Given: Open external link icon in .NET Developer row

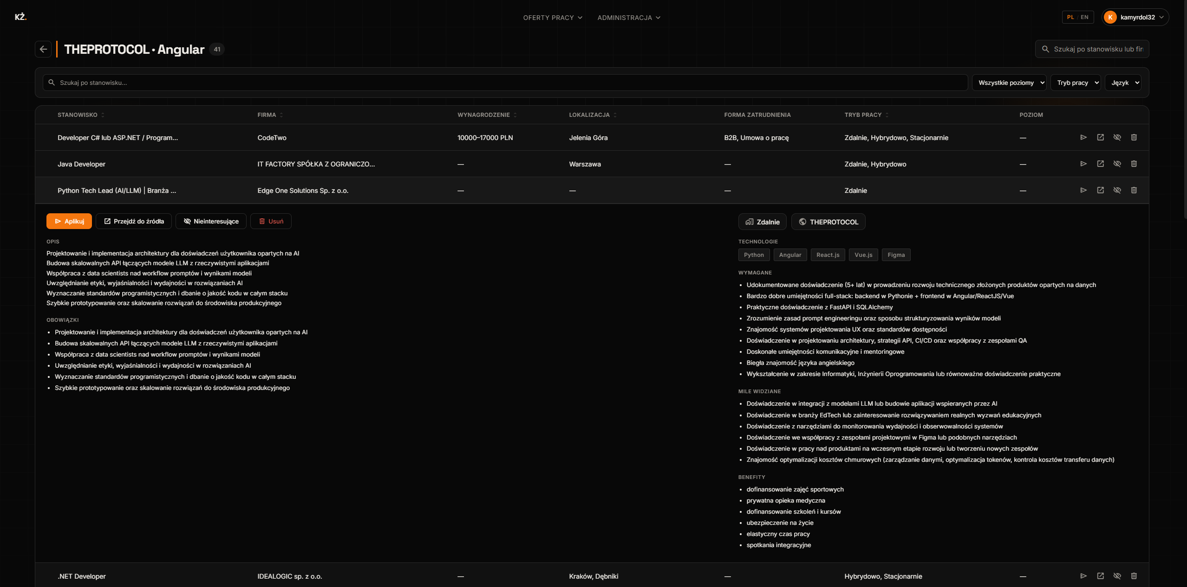Looking at the screenshot, I should 1100,576.
